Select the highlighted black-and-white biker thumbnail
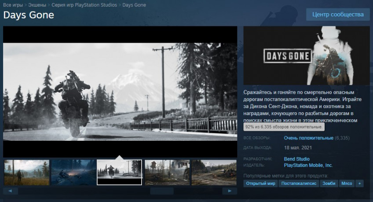This screenshot has width=373, height=202. [119, 172]
